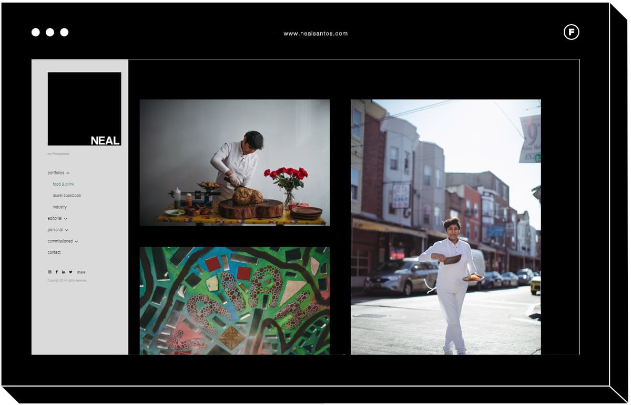Open the colorful mosaic photo

(235, 301)
